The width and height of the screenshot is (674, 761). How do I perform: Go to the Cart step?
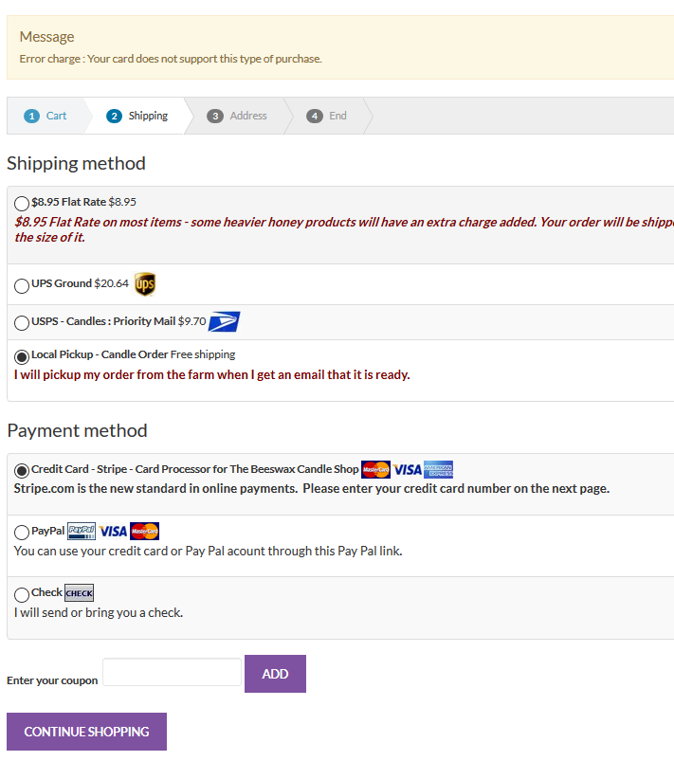point(46,116)
